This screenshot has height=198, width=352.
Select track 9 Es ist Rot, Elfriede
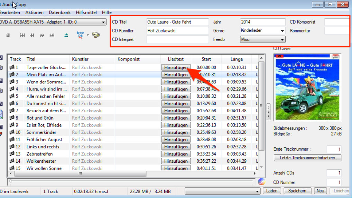(x=44, y=125)
